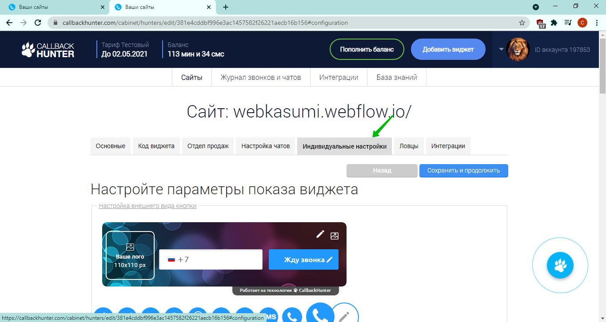
Task: Click the 'Тариф Тестовый' text
Action: click(125, 45)
